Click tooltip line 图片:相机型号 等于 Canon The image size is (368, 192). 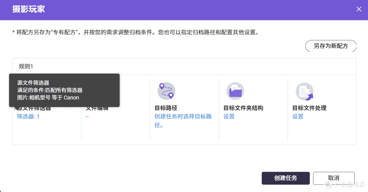click(x=48, y=98)
